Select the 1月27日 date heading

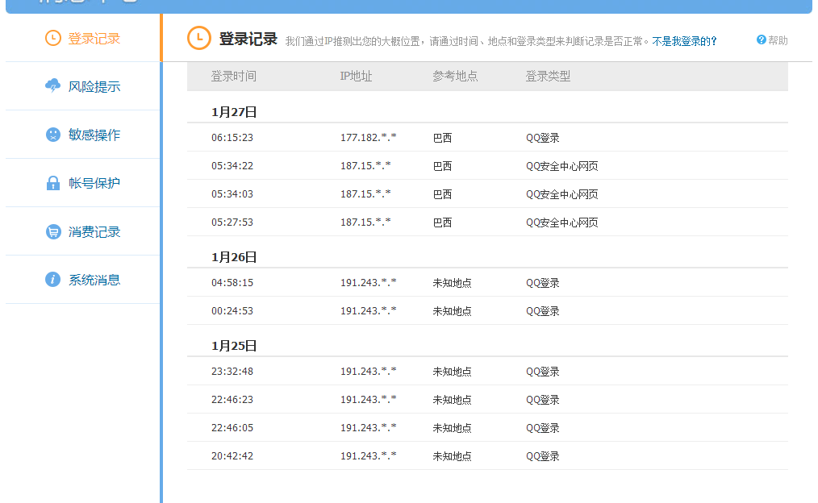(234, 112)
